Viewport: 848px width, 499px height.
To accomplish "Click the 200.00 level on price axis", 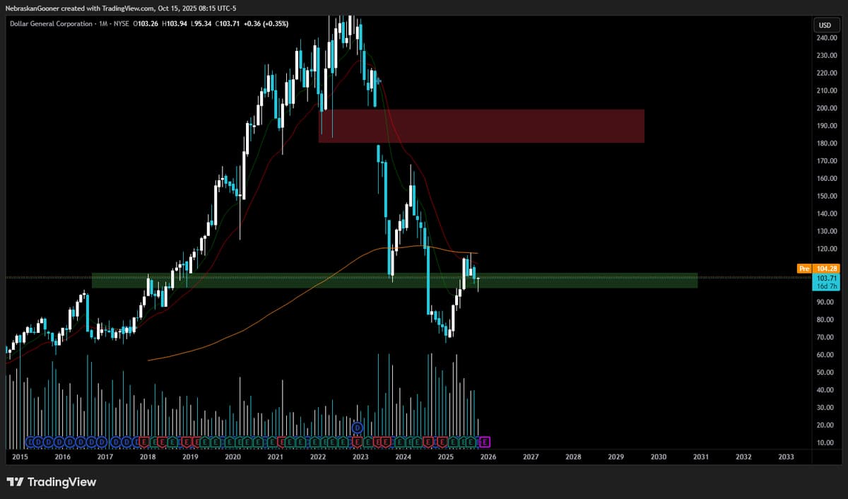I will [826, 108].
